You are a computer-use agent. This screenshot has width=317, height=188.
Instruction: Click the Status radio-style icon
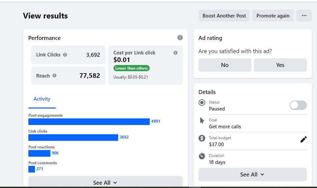[202, 103]
